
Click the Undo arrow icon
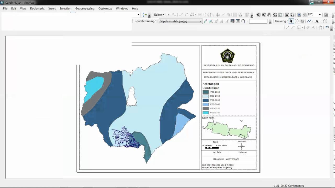click(x=327, y=27)
